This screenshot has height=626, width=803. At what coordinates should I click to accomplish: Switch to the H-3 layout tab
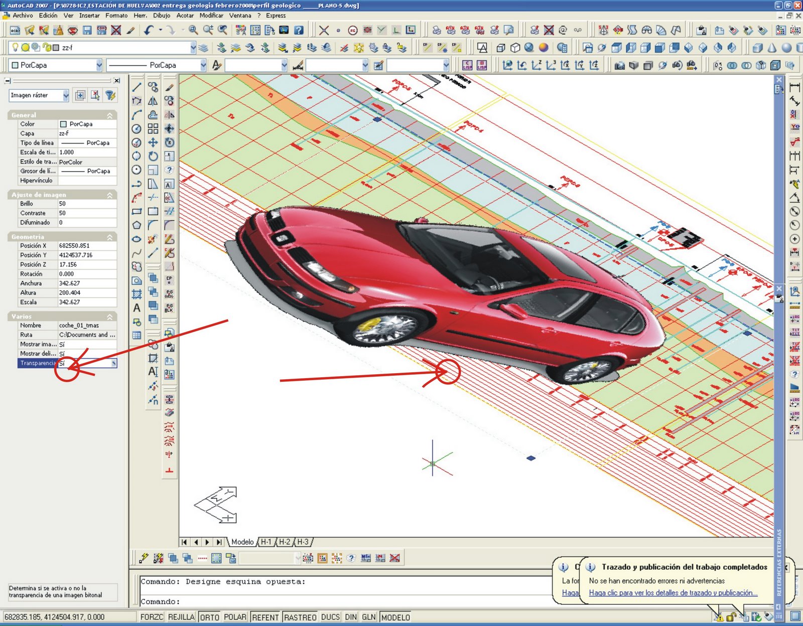[x=303, y=542]
